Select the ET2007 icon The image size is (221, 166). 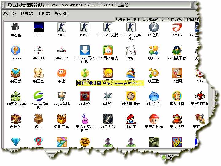click(177, 27)
